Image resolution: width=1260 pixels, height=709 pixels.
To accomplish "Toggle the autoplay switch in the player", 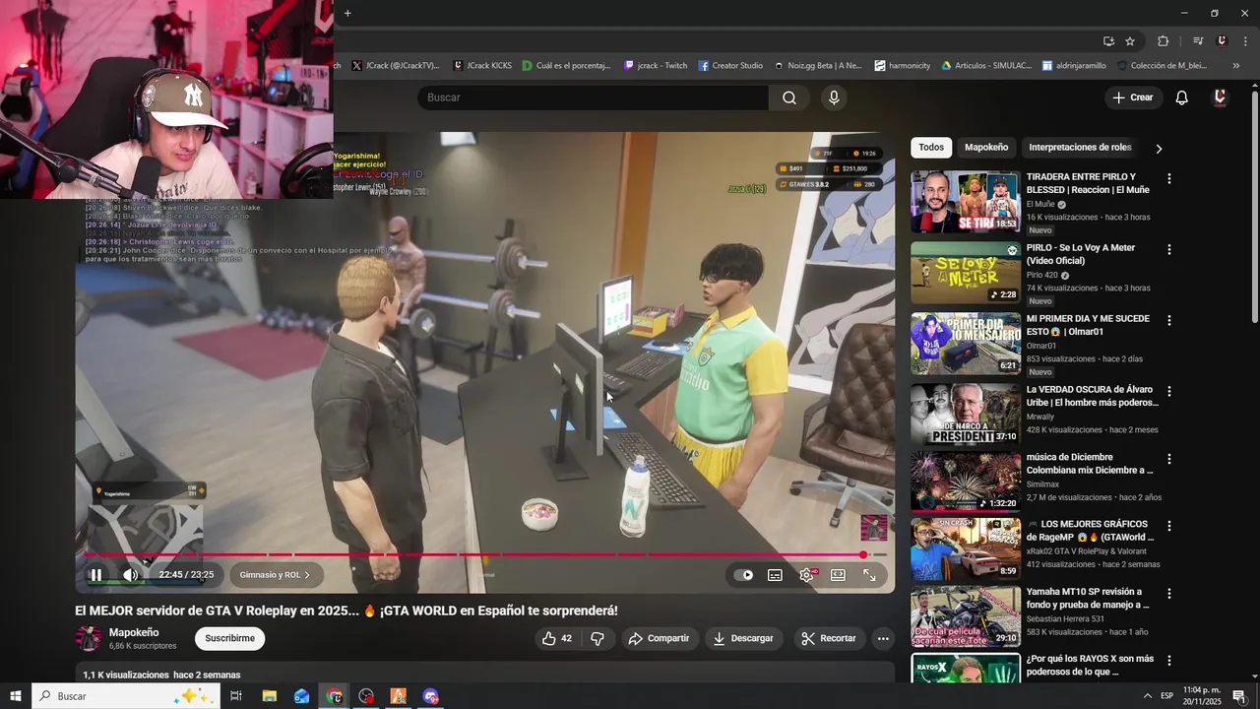I will [x=743, y=575].
